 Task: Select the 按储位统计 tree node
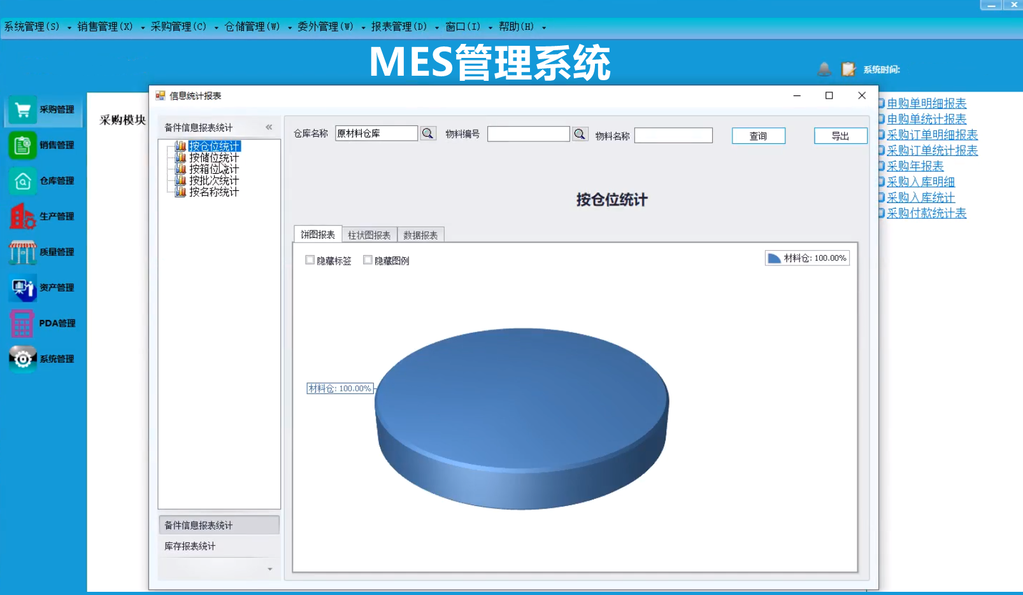214,158
